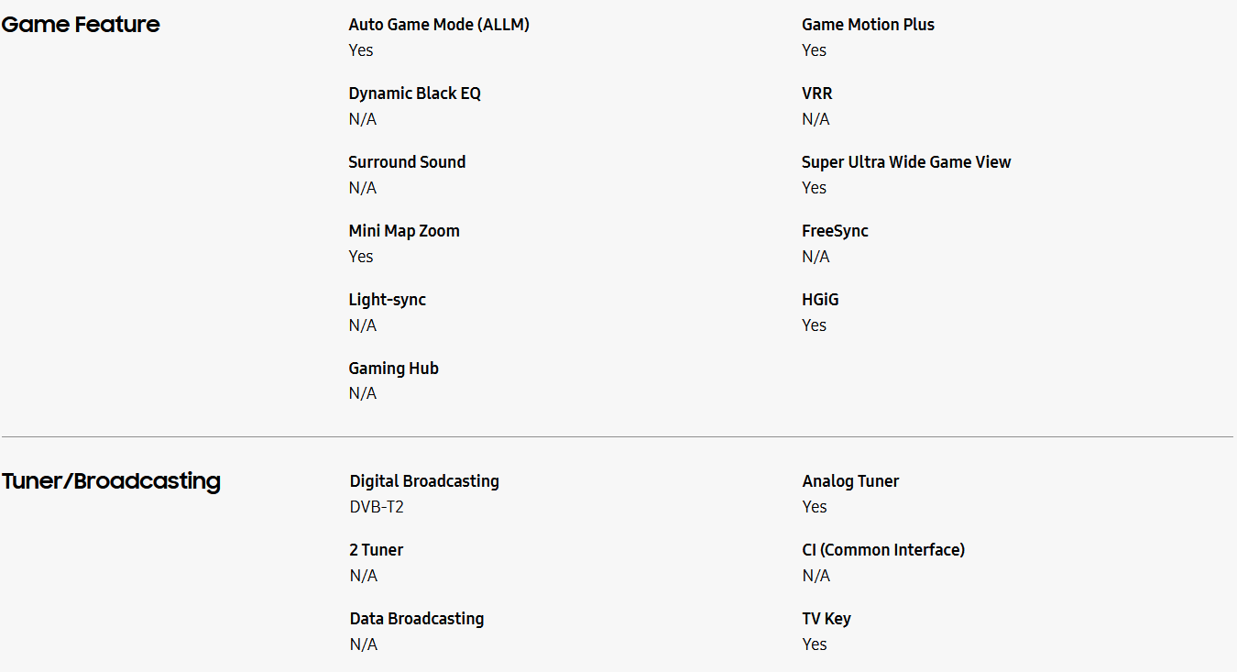Click the Super Ultra Wide Game View label
Viewport: 1237px width, 672px height.
pos(905,162)
